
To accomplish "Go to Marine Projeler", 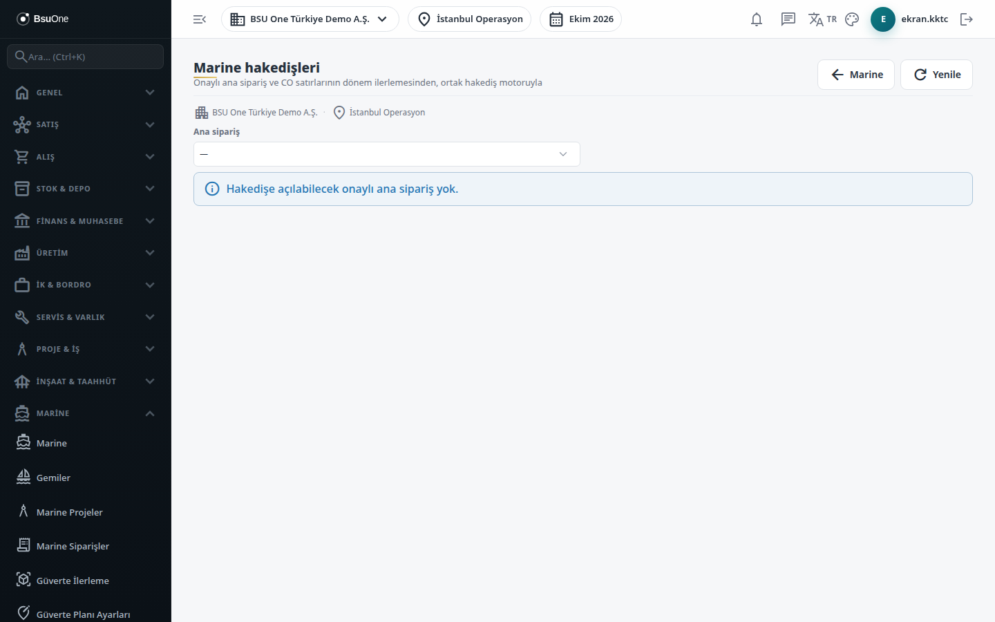I will [x=86, y=512].
